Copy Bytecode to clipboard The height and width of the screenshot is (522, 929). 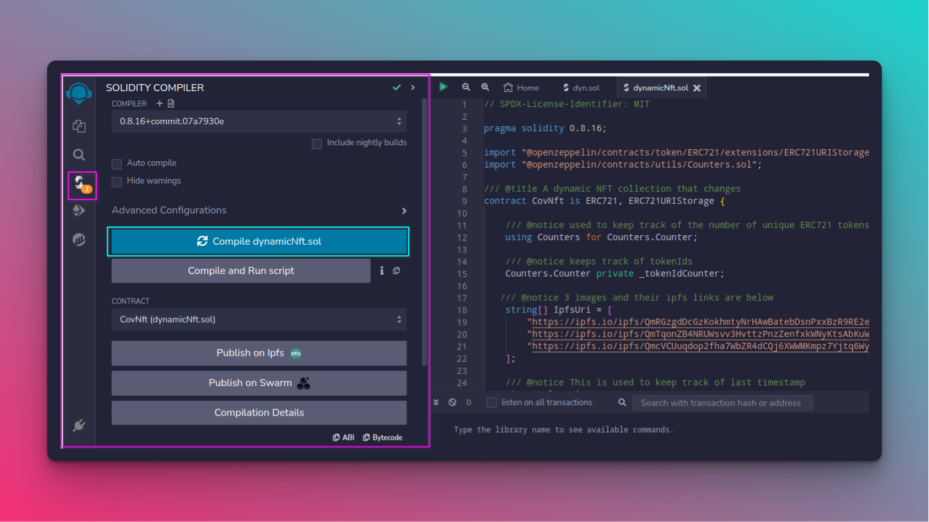click(383, 437)
